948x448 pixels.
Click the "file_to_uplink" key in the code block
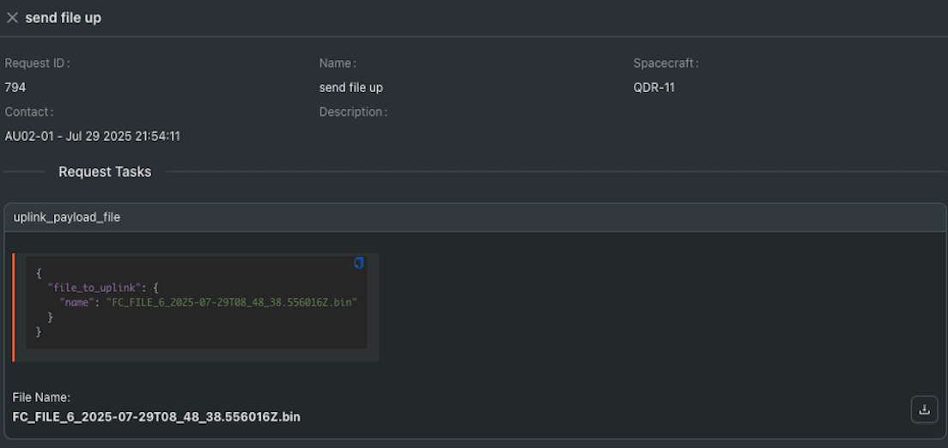pyautogui.click(x=94, y=288)
